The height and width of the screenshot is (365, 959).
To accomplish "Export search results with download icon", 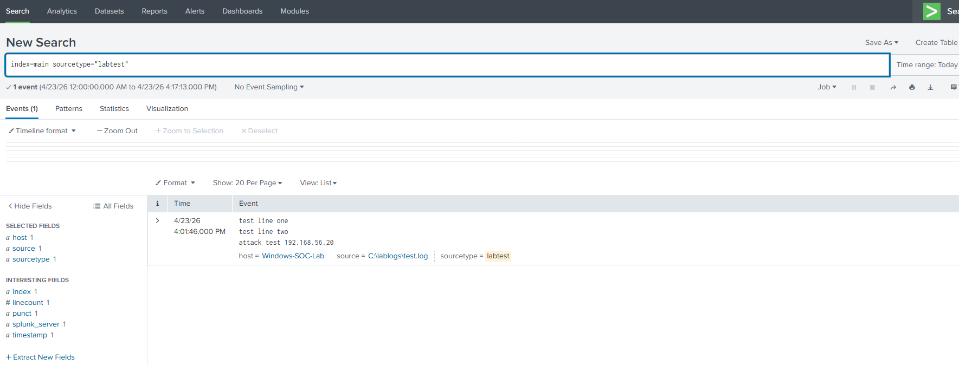I will tap(930, 87).
